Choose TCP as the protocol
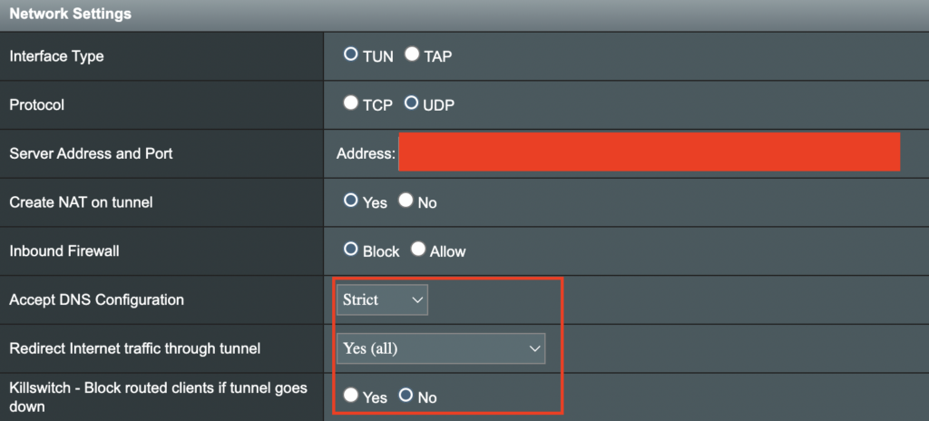The image size is (929, 421). point(351,103)
